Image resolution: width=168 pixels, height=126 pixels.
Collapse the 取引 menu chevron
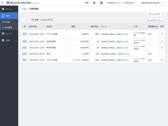(x=16, y=16)
